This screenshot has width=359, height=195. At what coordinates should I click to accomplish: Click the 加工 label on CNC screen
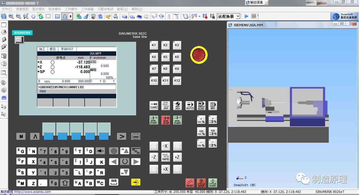point(42,49)
